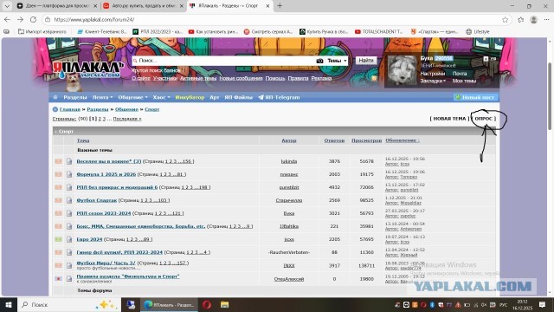Click the camera image-search icon
The height and width of the screenshot is (312, 554).
(x=319, y=61)
